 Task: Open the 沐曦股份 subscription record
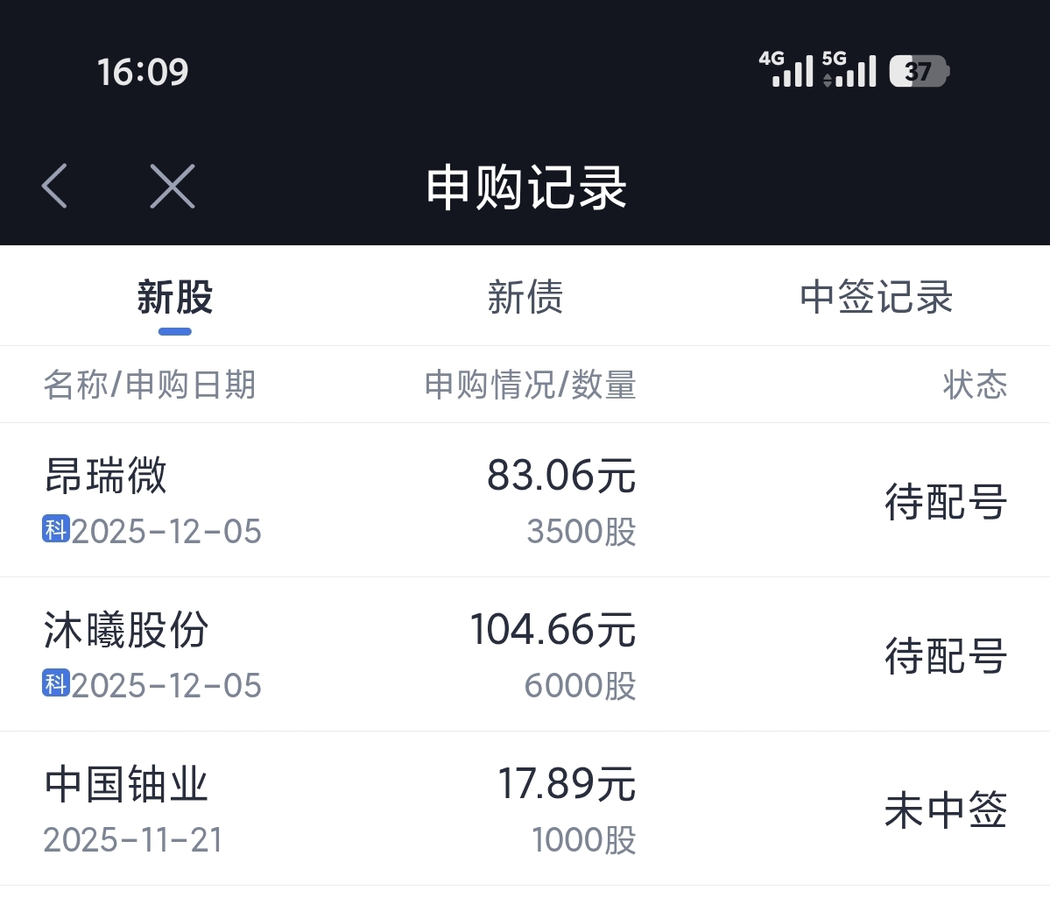tap(127, 630)
